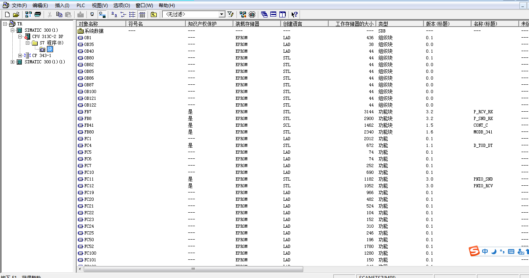Viewport: 529px width, 278px height.
Task: Switch to Large Icons view
Action: 114,14
